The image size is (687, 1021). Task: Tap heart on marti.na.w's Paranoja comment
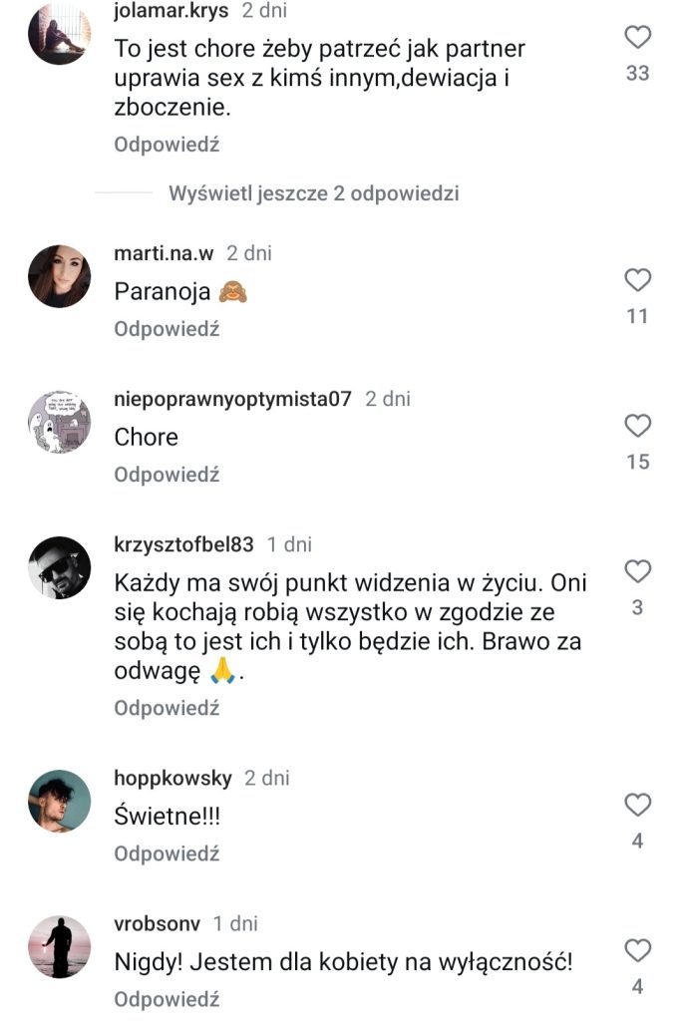[637, 280]
